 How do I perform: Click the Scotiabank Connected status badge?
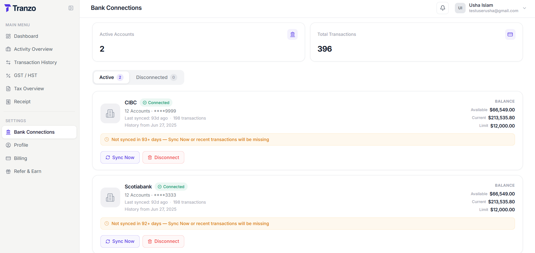pos(171,187)
